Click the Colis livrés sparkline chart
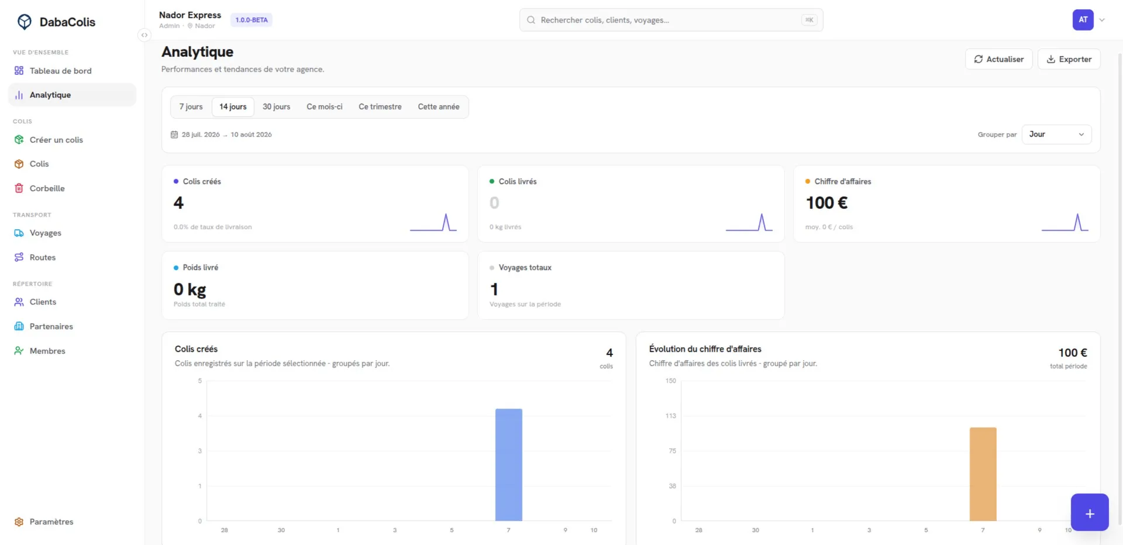This screenshot has height=545, width=1123. click(749, 222)
